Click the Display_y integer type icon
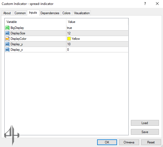163x147 pixels. coord(7,44)
